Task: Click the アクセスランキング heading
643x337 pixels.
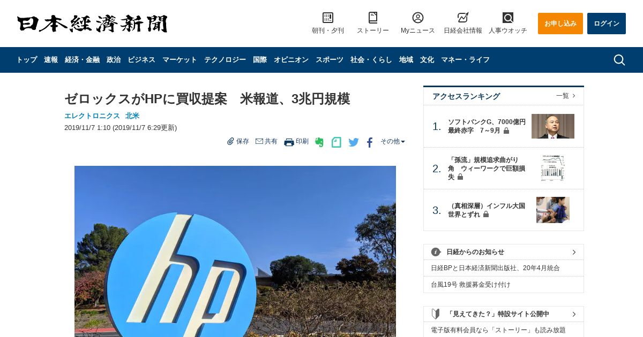Action: [x=466, y=96]
